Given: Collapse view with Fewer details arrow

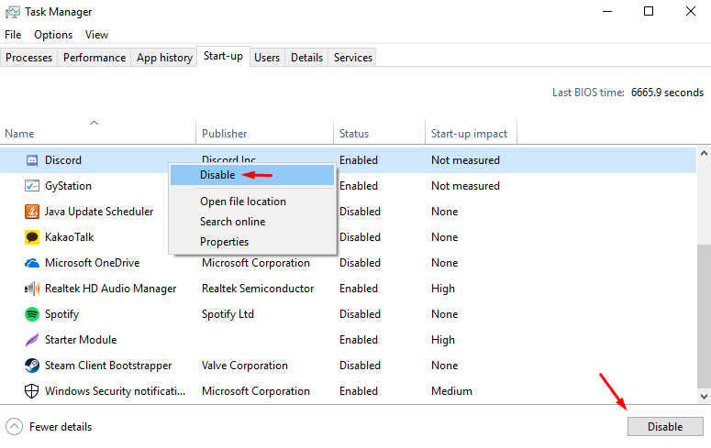Looking at the screenshot, I should point(14,427).
